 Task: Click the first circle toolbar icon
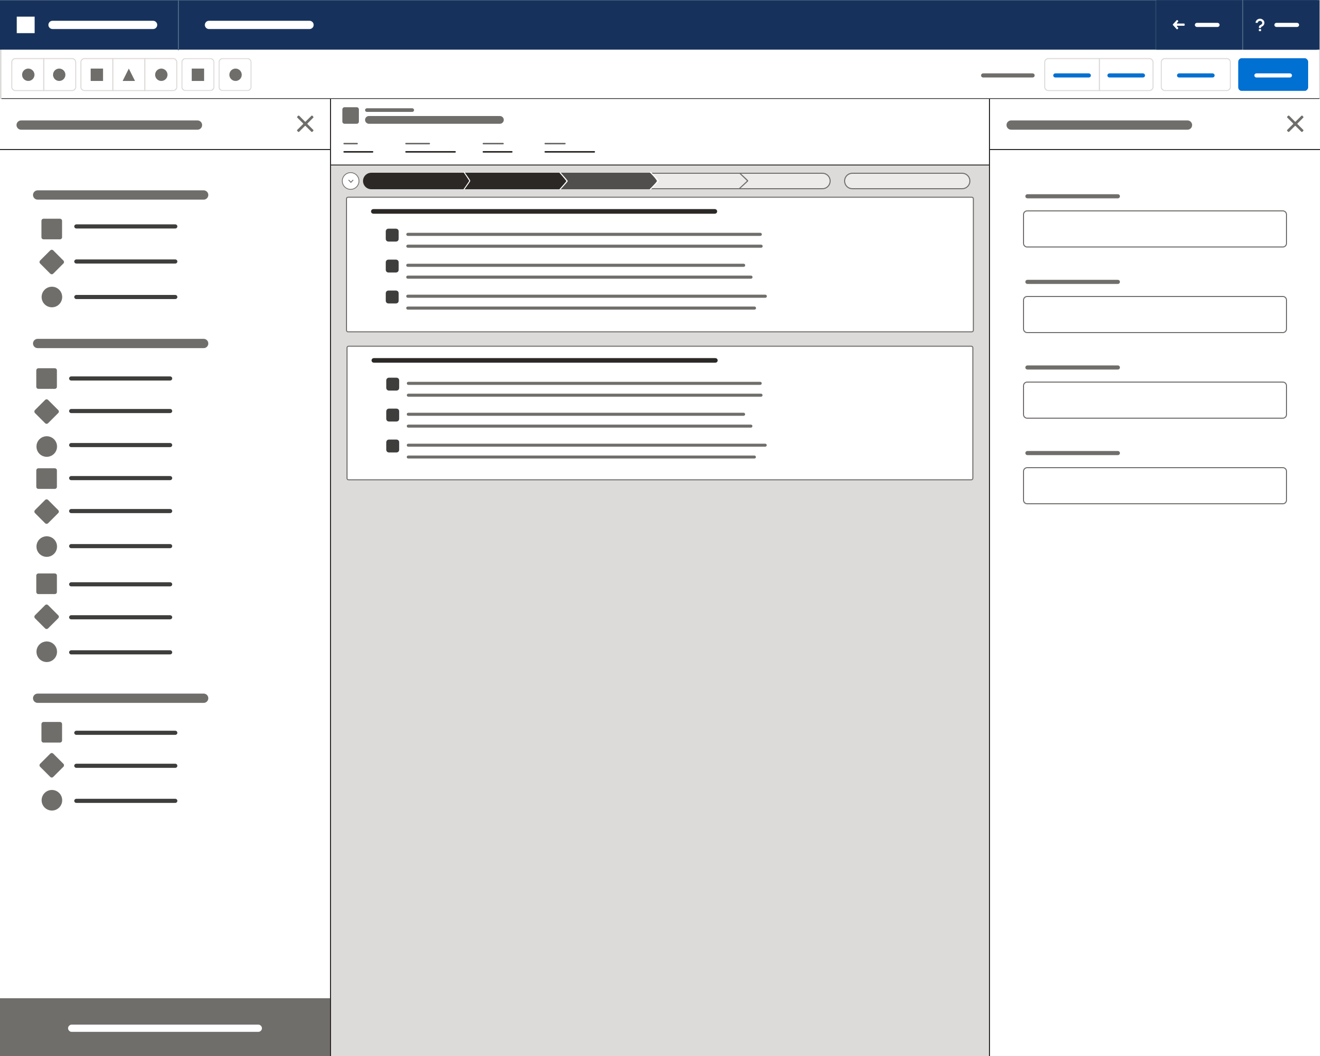coord(28,75)
